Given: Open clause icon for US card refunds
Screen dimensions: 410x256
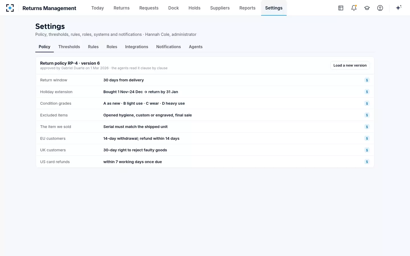Looking at the screenshot, I should [367, 162].
